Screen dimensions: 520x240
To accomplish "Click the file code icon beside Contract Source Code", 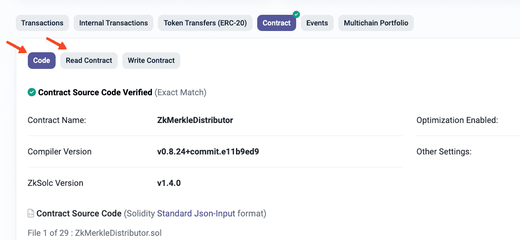I will pos(31,214).
